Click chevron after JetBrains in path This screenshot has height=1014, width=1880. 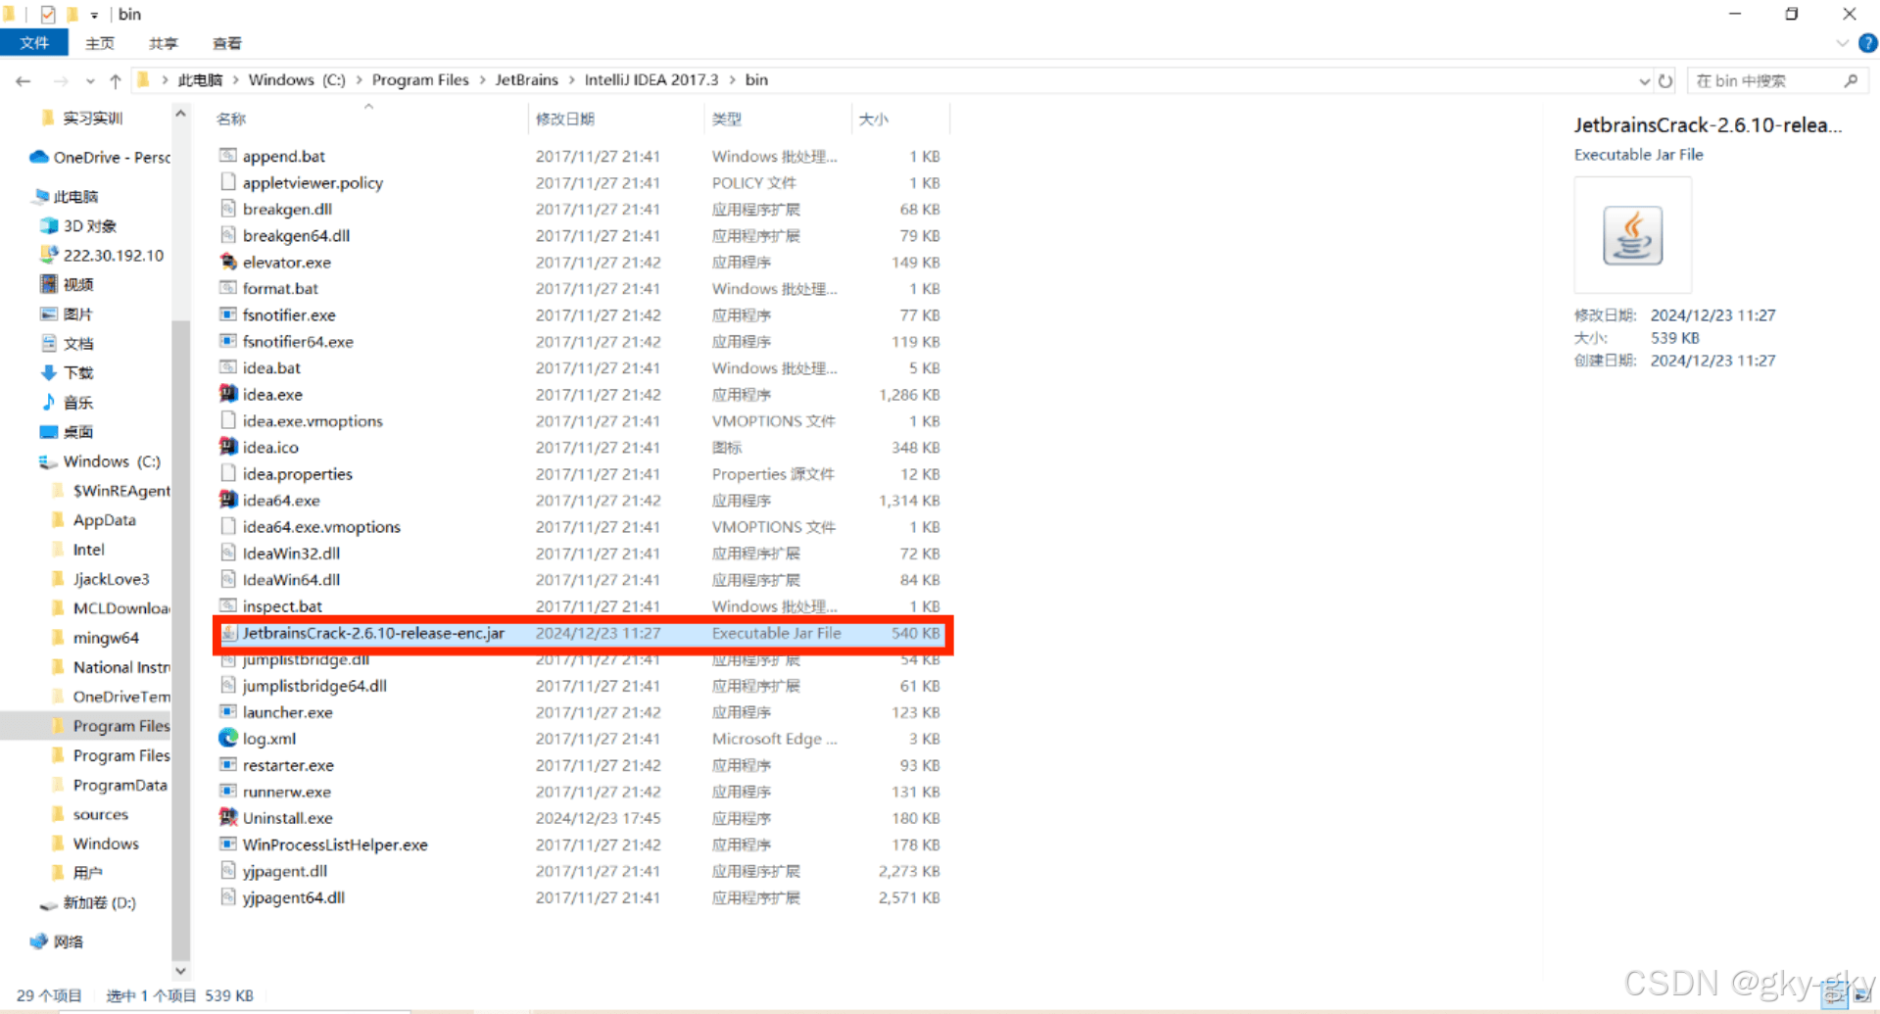tap(571, 80)
